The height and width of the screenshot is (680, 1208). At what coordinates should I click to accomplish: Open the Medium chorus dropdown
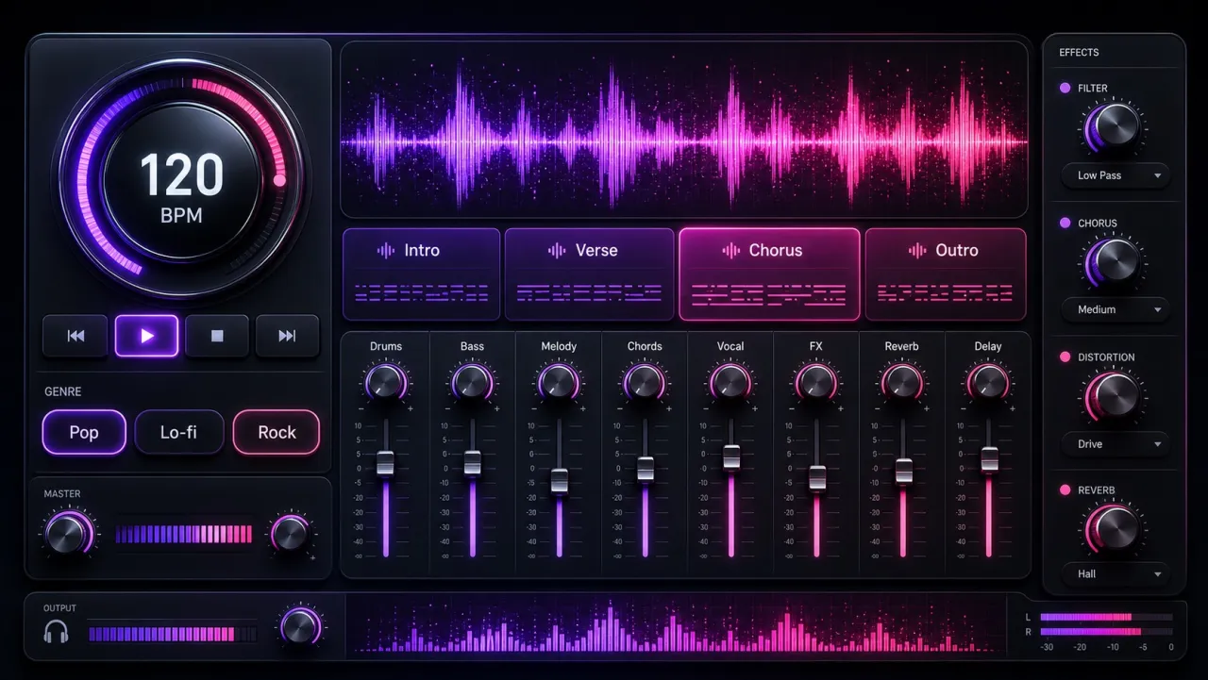point(1116,309)
